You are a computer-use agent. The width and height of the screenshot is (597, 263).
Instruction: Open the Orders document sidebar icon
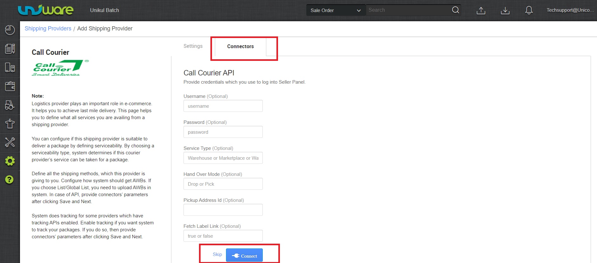pyautogui.click(x=10, y=48)
